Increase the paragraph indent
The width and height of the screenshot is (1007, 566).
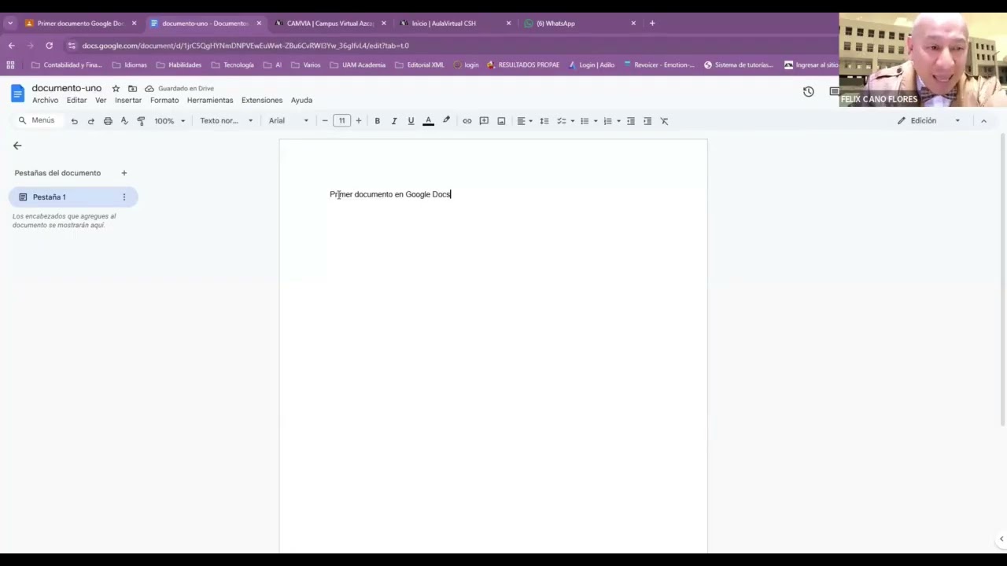(x=647, y=121)
